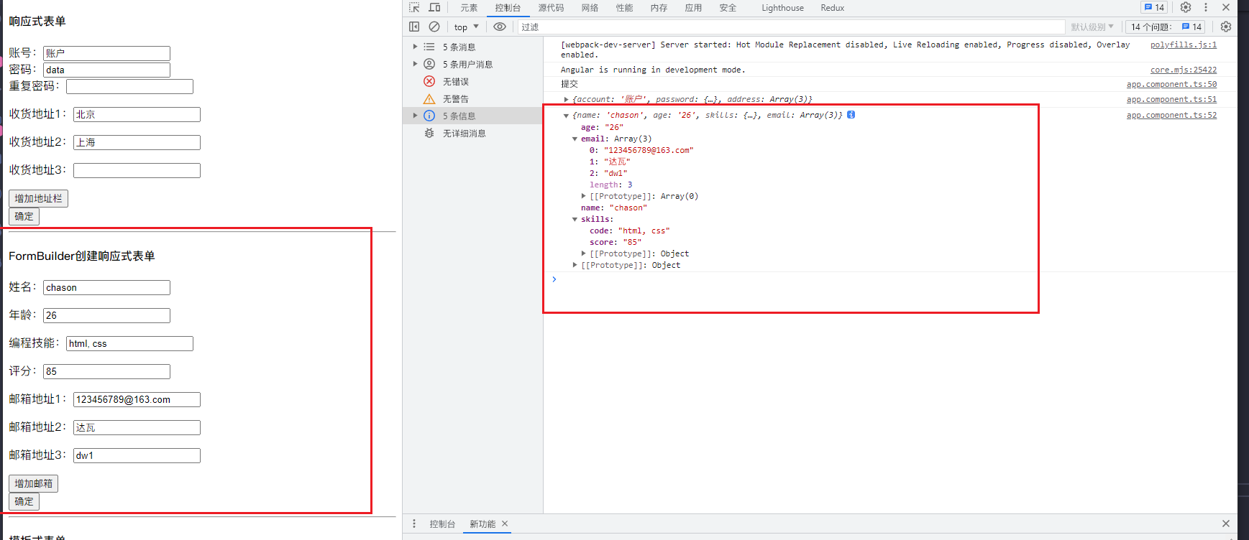
Task: Open the 默认级别 log level dropdown
Action: (x=1092, y=27)
